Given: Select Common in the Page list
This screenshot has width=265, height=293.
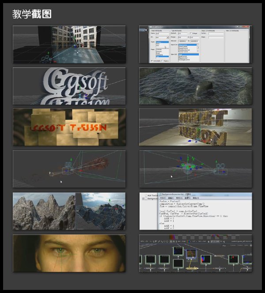Looking at the screenshot, I should [159, 52].
